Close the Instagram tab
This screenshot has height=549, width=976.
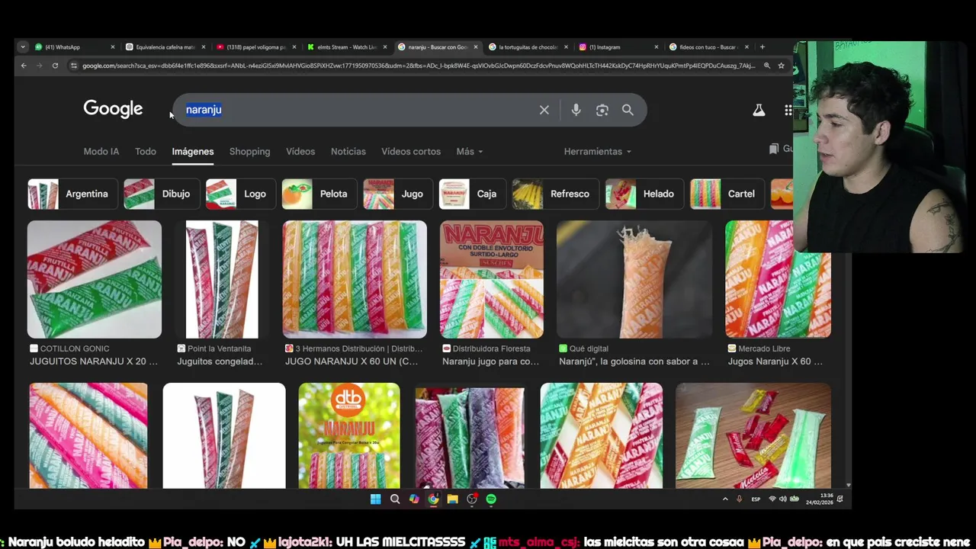657,47
